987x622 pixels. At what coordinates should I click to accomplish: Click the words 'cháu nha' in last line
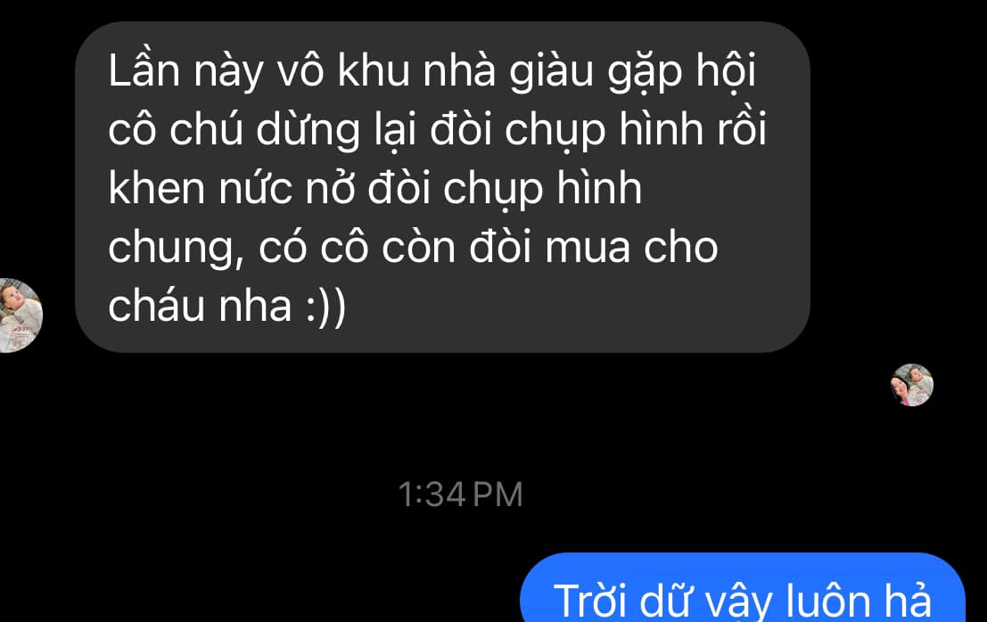click(201, 307)
